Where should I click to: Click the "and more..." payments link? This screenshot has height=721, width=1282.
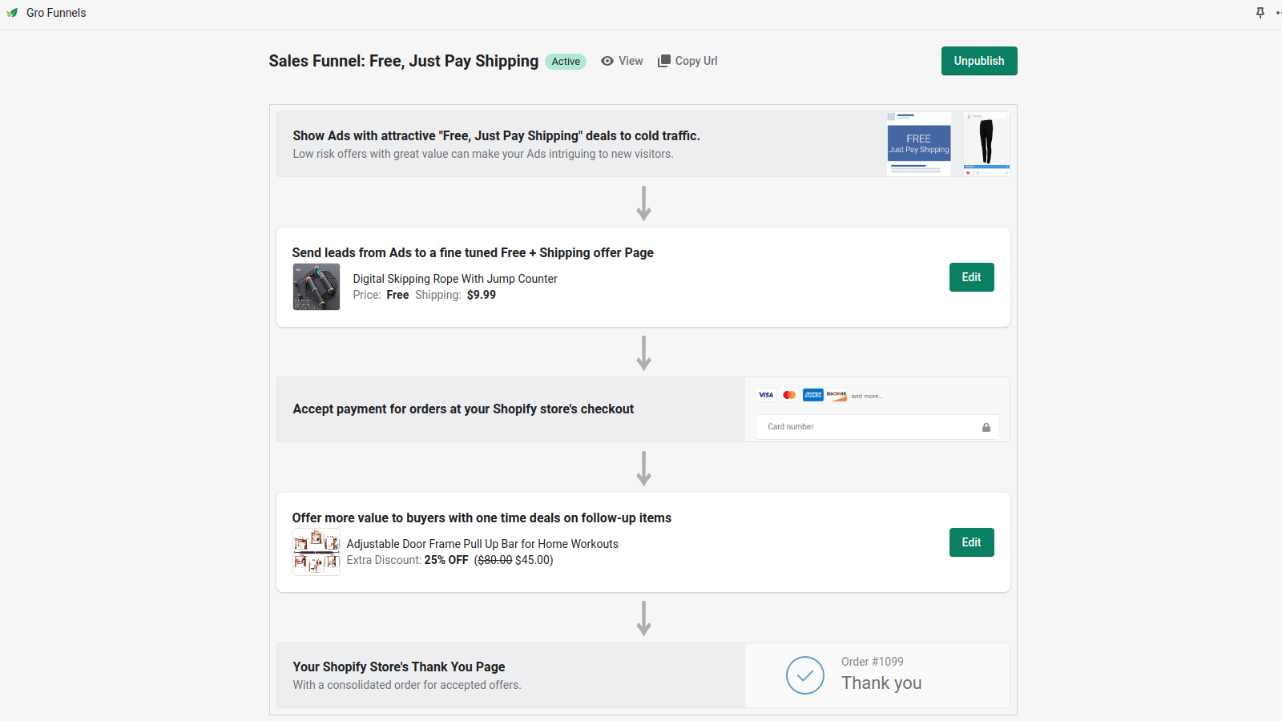coord(866,395)
